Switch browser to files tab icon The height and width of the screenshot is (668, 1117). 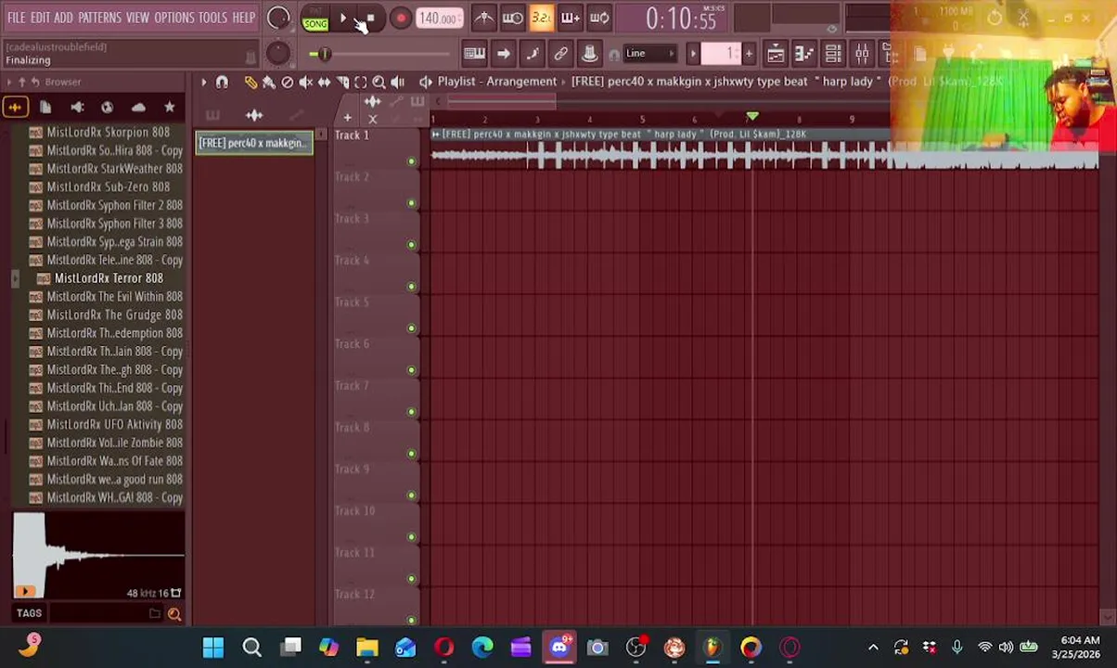tap(45, 108)
